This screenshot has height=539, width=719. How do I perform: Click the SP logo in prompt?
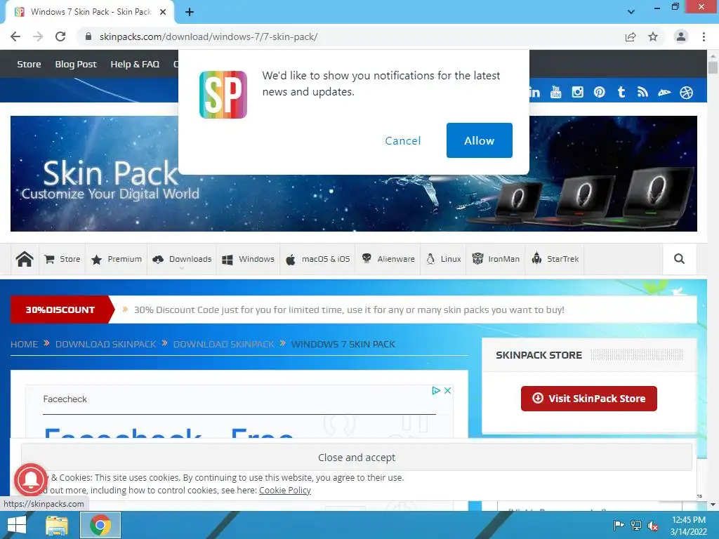(x=223, y=95)
